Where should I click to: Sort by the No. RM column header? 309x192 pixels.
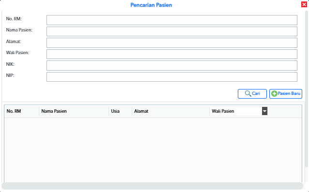[x=22, y=111]
